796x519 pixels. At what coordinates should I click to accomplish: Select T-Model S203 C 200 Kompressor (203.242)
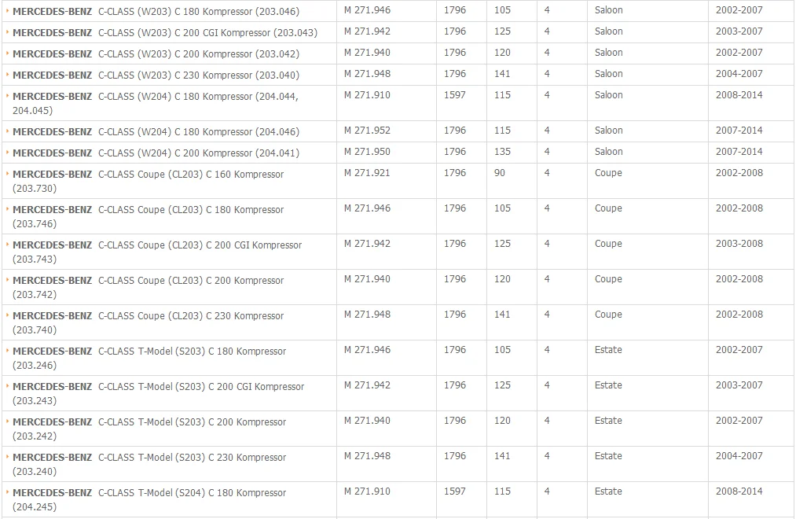[x=149, y=429]
